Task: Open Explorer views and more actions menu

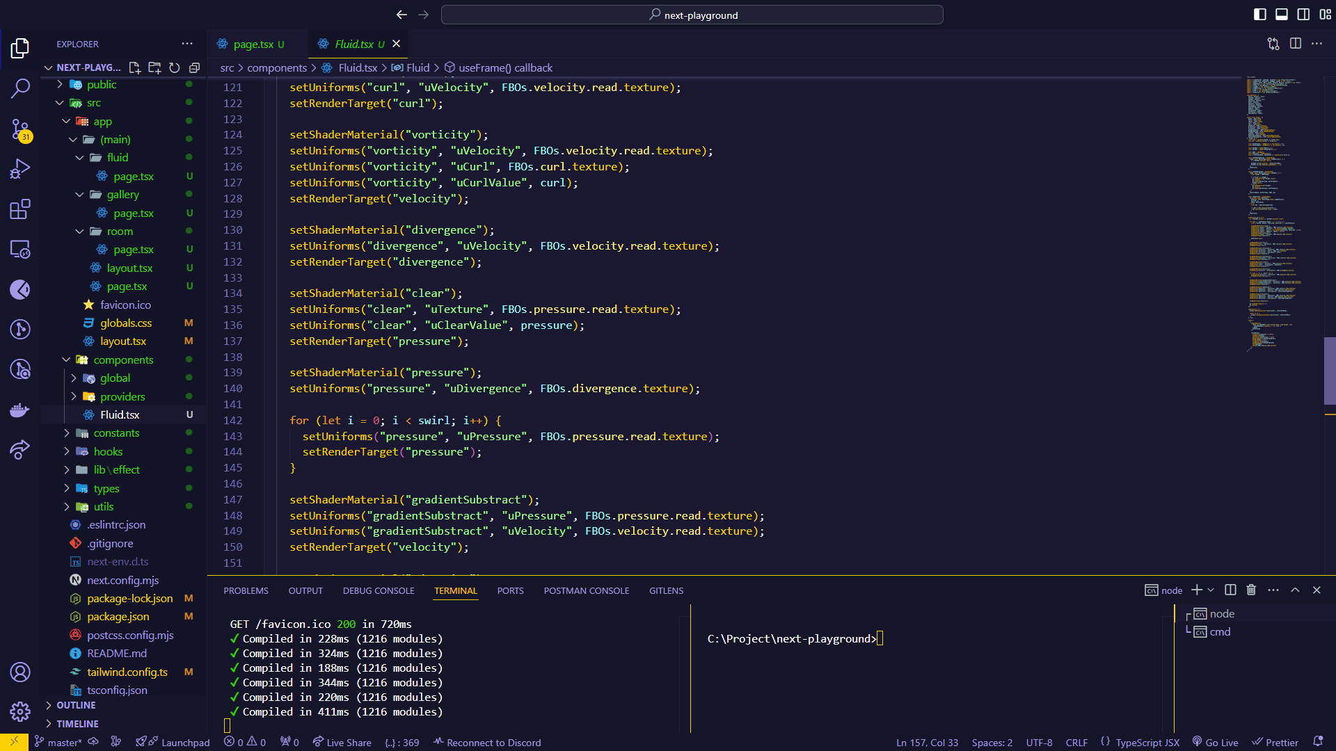Action: click(187, 44)
